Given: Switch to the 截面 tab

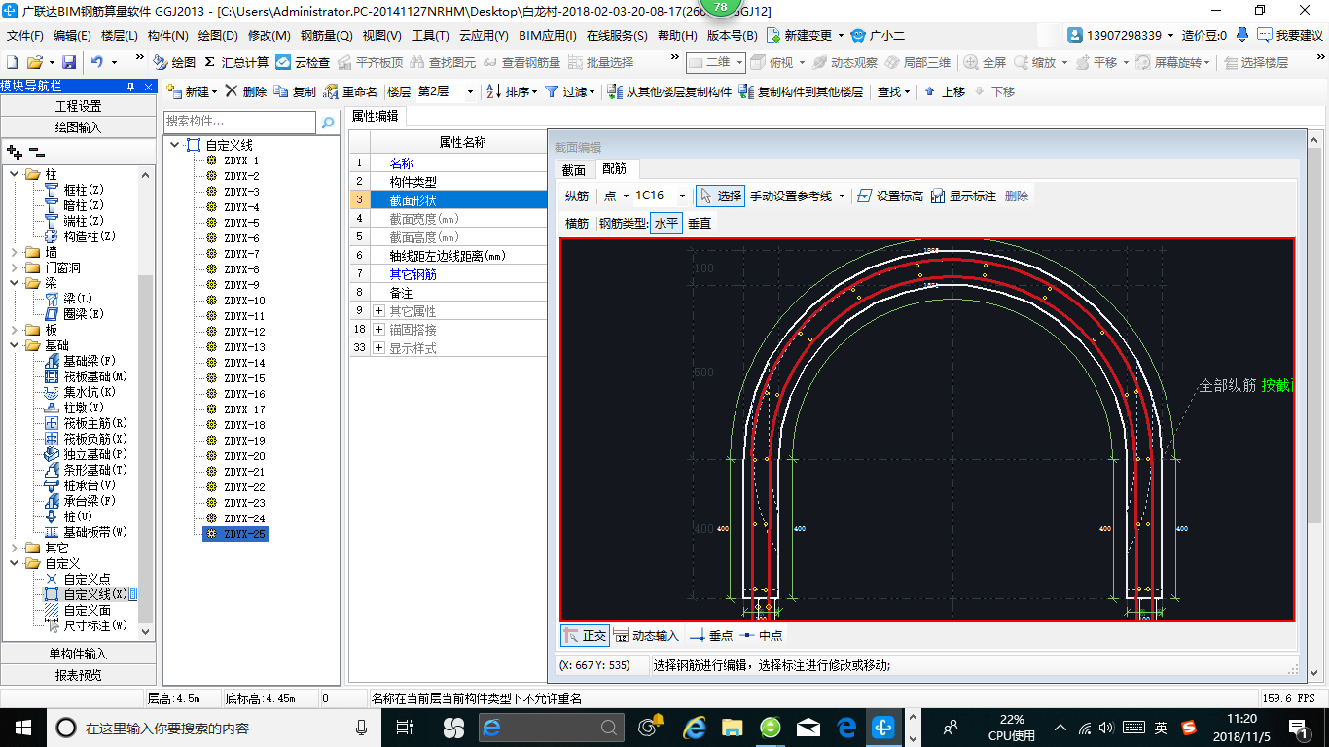Looking at the screenshot, I should (x=574, y=170).
